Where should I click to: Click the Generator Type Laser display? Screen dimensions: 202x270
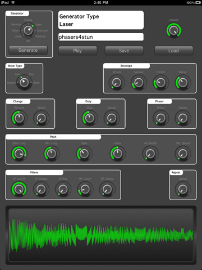coord(101,20)
